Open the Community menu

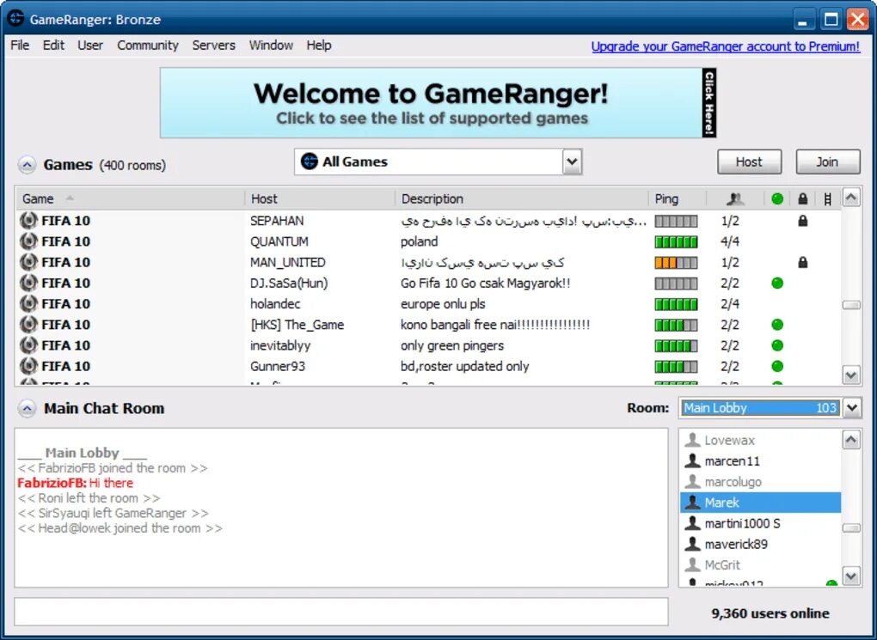[148, 46]
